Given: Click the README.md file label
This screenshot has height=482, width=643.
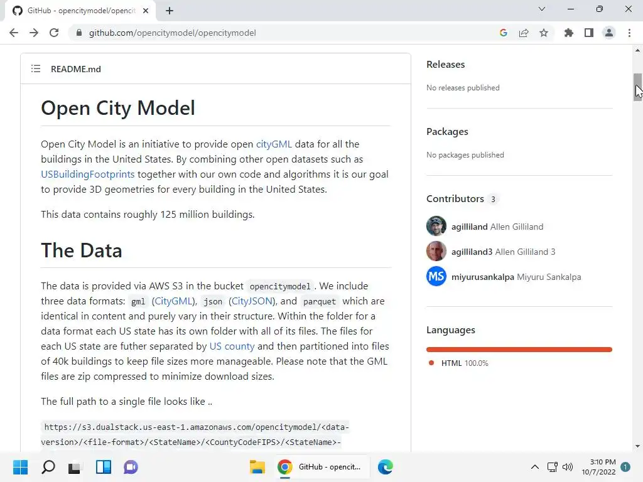Looking at the screenshot, I should (76, 69).
